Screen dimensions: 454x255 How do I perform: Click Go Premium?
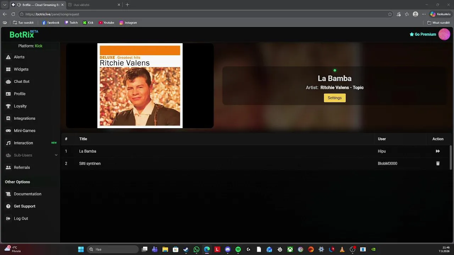(423, 34)
